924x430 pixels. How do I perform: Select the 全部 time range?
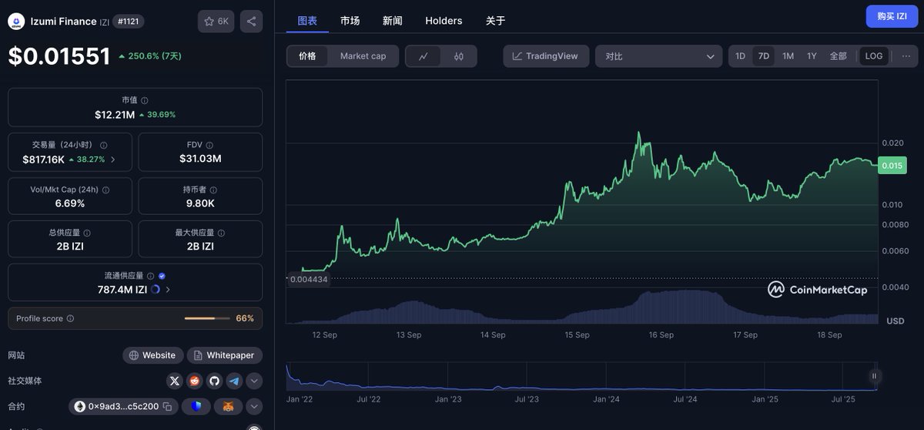[838, 56]
